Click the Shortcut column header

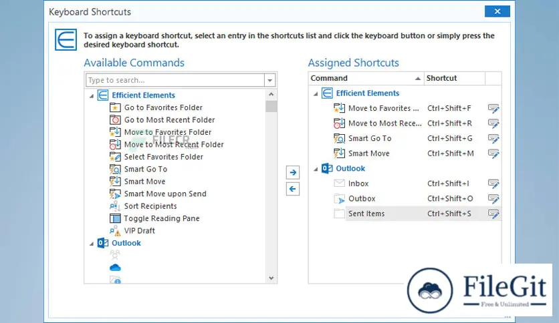[x=454, y=78]
